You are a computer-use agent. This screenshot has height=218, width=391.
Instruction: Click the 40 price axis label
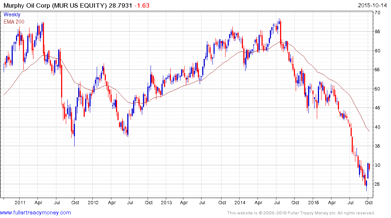coord(377,127)
